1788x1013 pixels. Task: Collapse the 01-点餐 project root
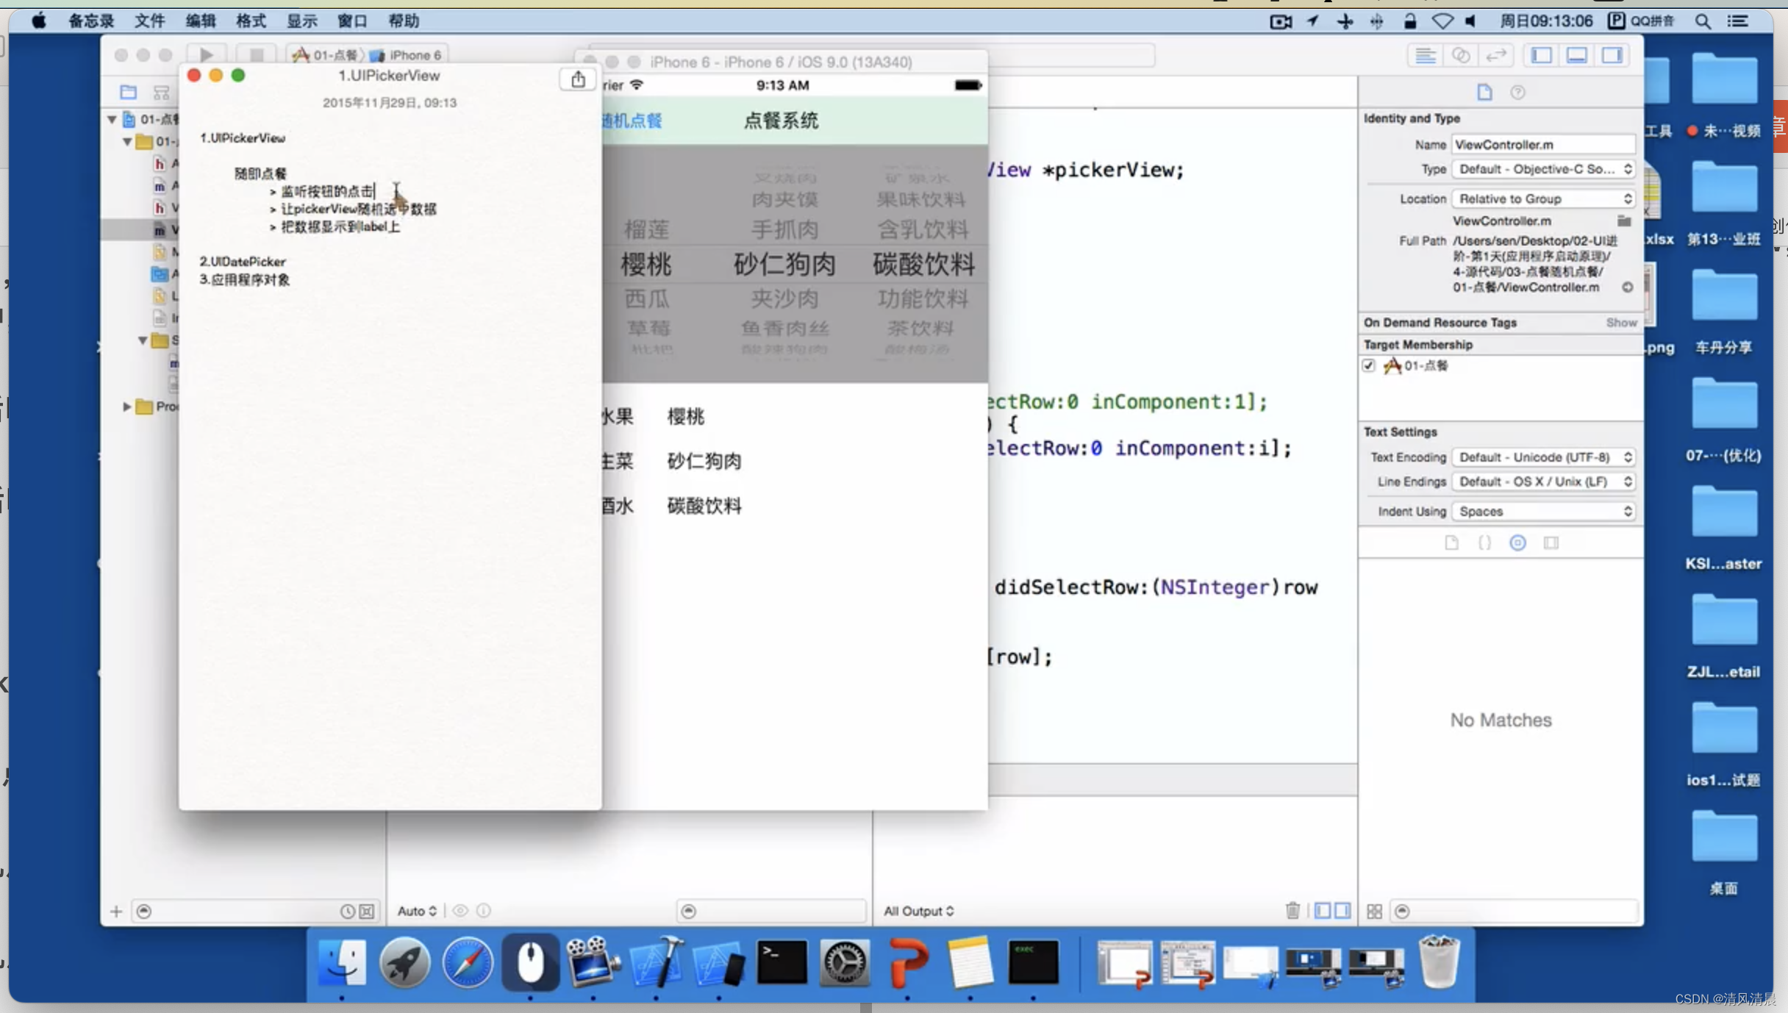point(112,119)
